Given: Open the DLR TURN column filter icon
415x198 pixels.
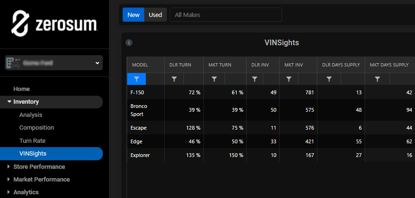Looking at the screenshot, I should [174, 79].
